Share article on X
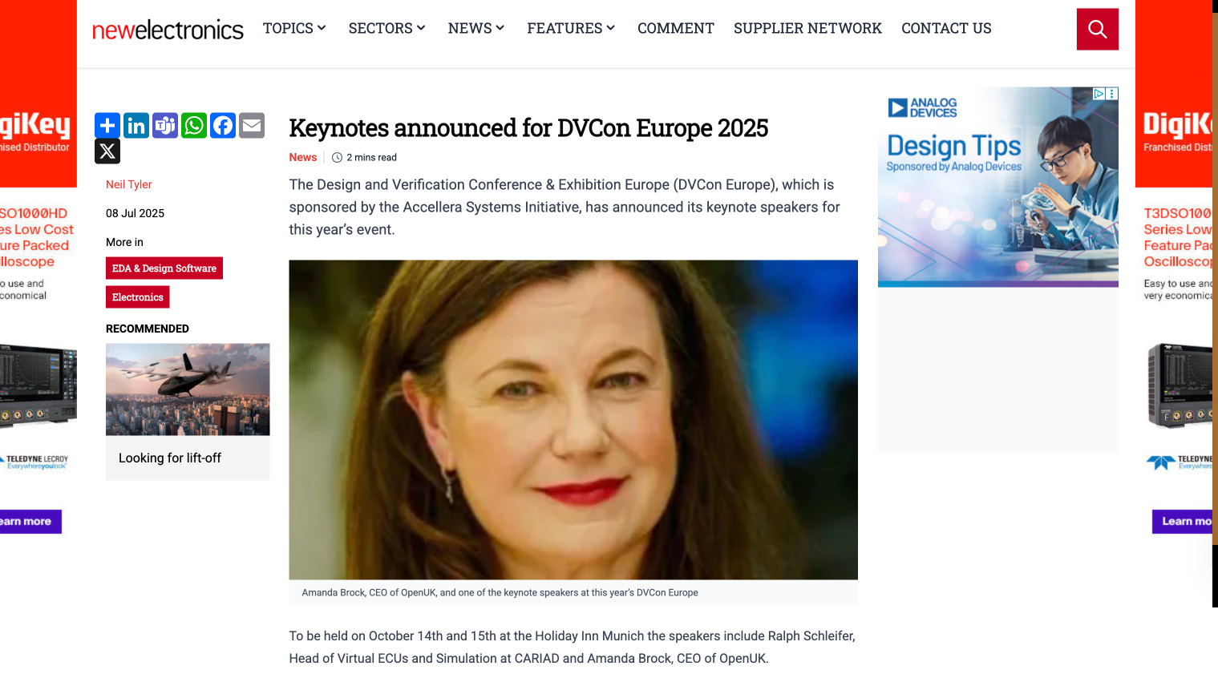Image resolution: width=1218 pixels, height=686 pixels. pos(107,151)
